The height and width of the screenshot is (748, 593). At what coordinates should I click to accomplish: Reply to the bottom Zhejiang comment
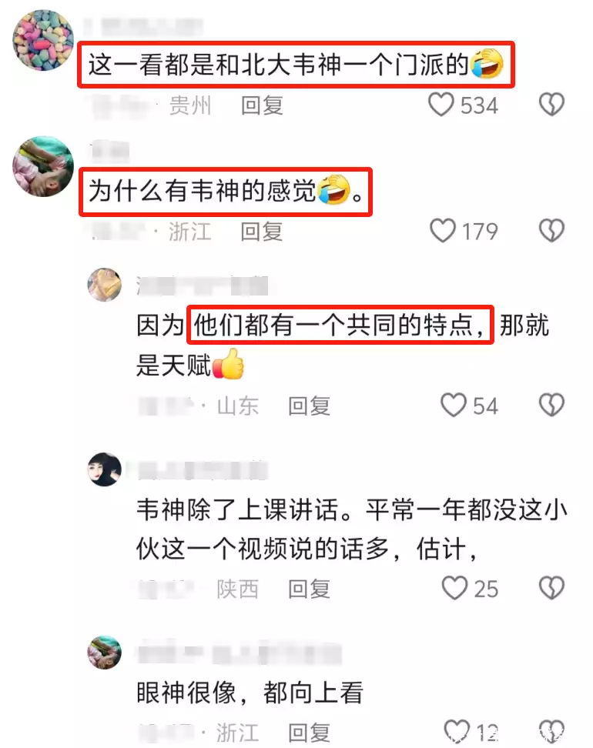[x=309, y=733]
